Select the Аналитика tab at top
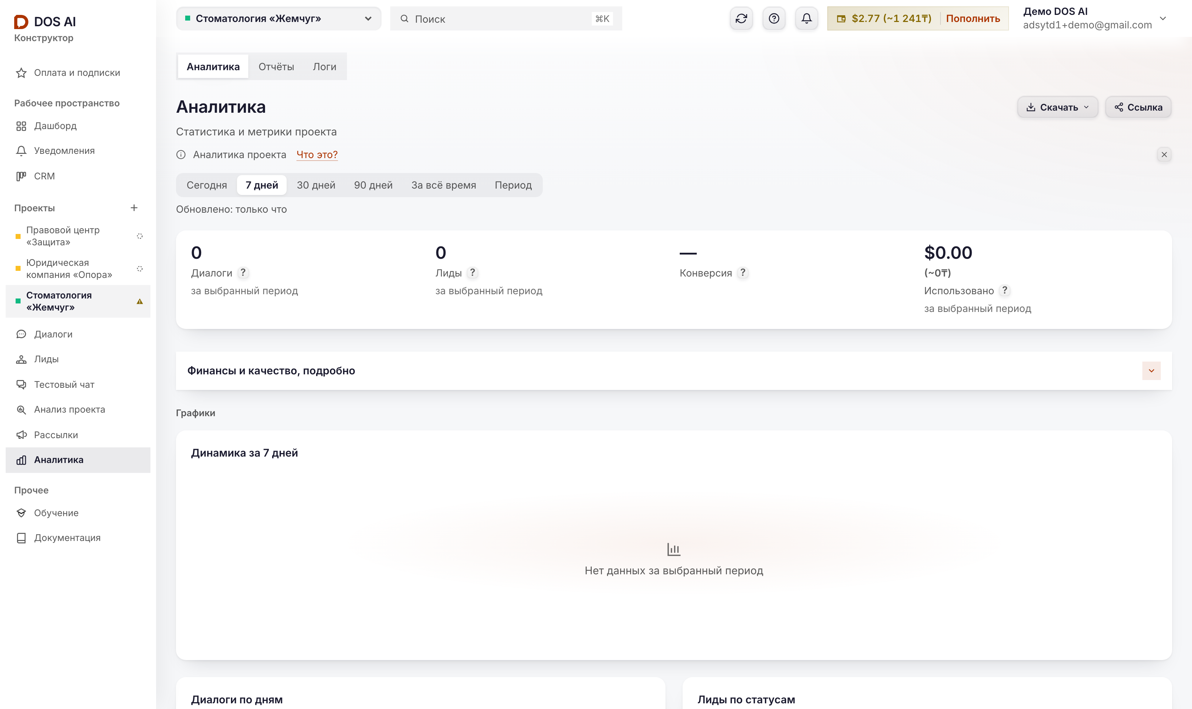This screenshot has height=709, width=1192. (x=213, y=66)
